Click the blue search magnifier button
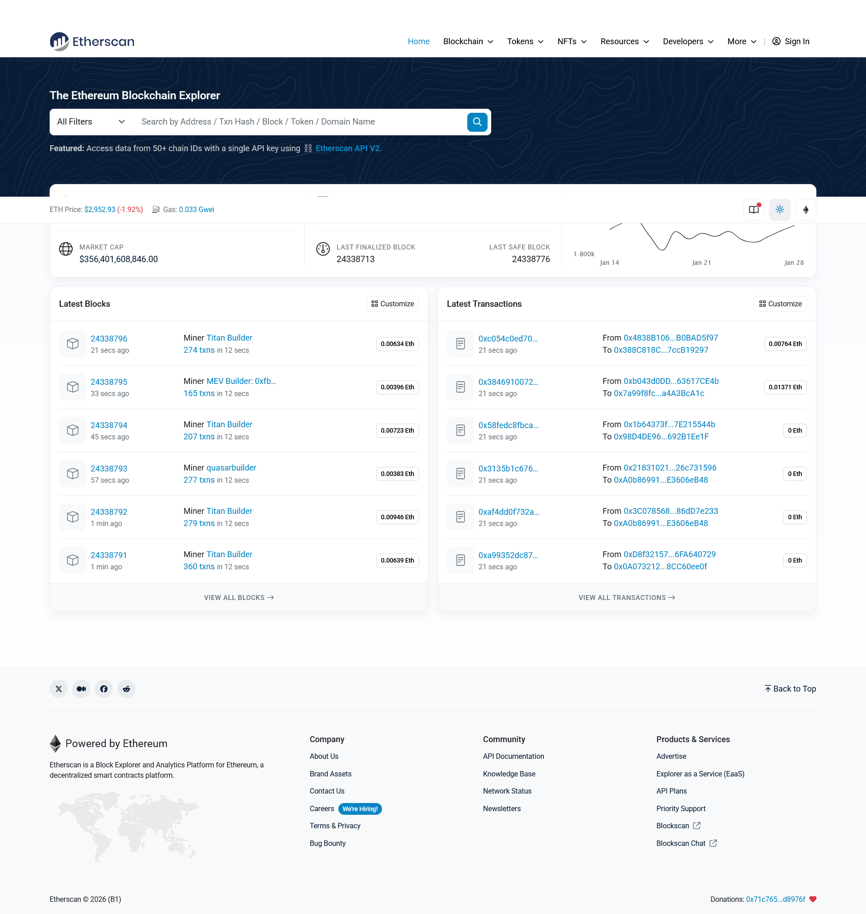Viewport: 866px width, 914px height. point(477,122)
